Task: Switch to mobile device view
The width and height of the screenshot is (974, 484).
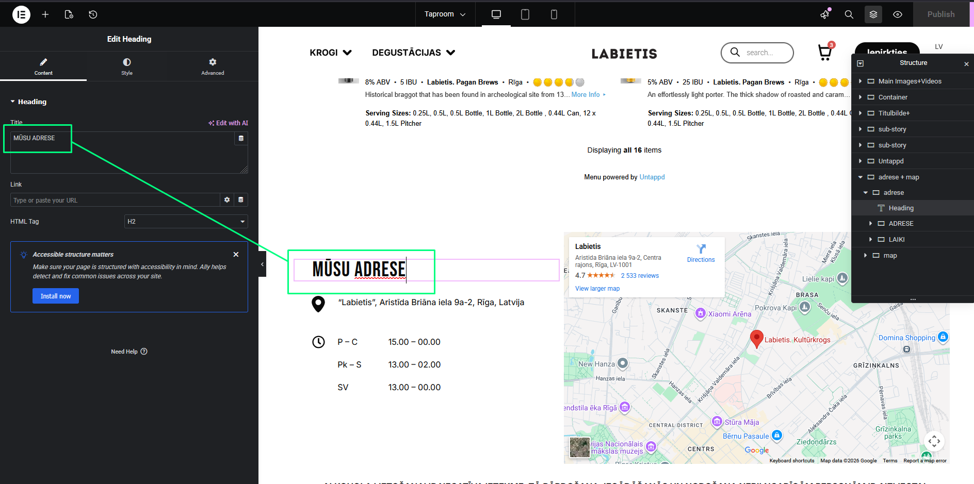Action: [x=554, y=14]
